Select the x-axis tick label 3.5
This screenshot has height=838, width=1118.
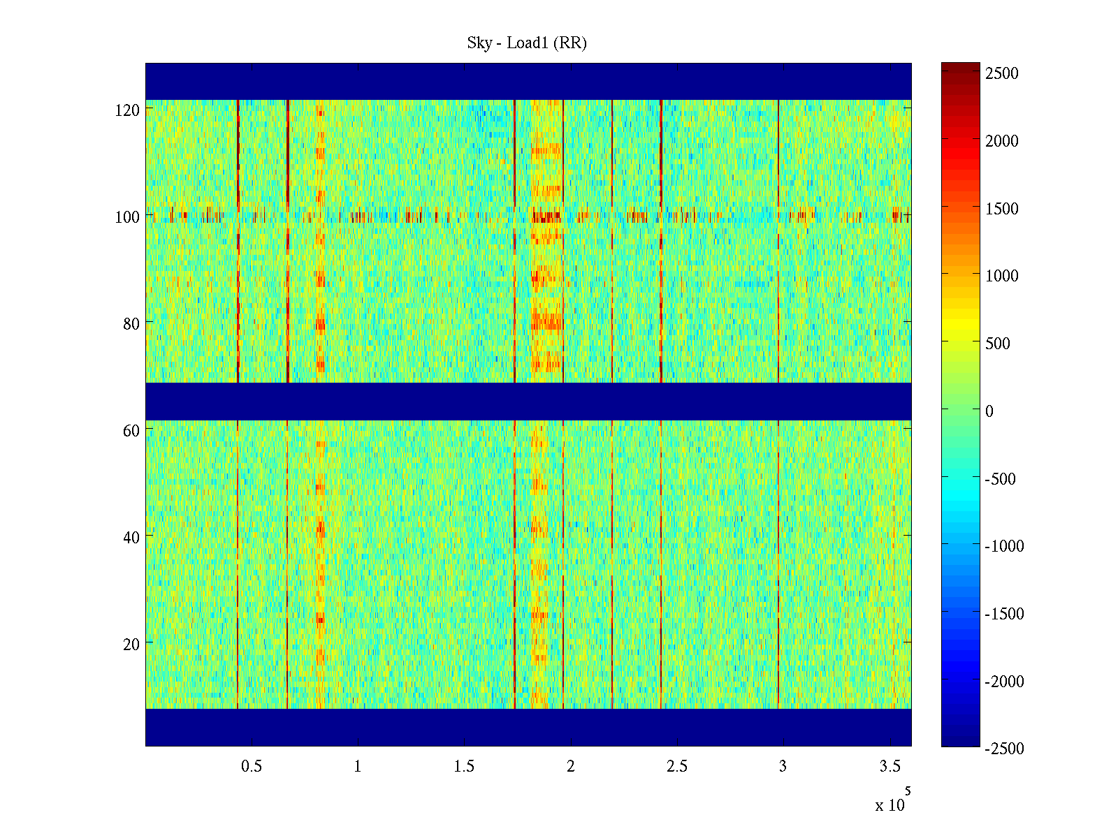(x=890, y=767)
